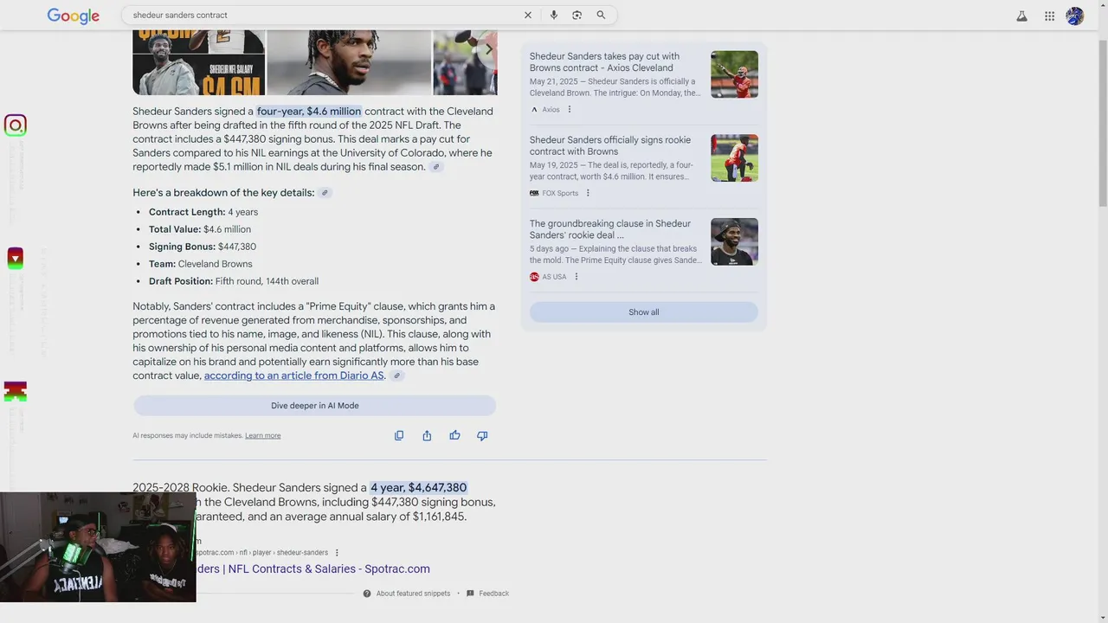The image size is (1108, 623).
Task: Open the Axios article thumbnail
Action: (x=734, y=74)
